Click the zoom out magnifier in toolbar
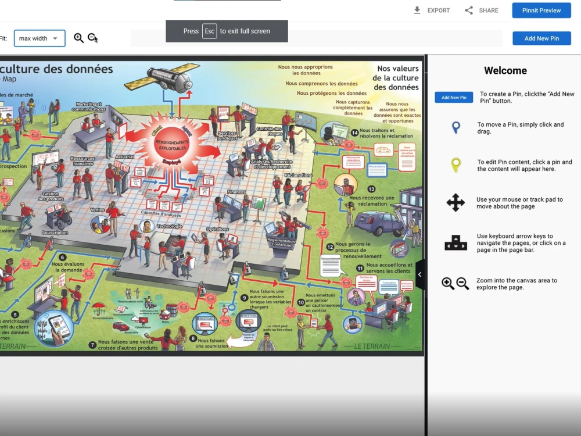Viewport: 581px width, 436px height. (x=92, y=37)
